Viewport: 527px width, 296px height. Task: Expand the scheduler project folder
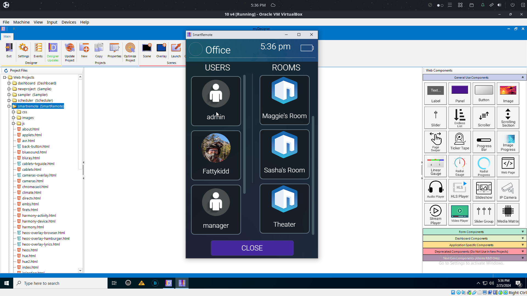9,101
